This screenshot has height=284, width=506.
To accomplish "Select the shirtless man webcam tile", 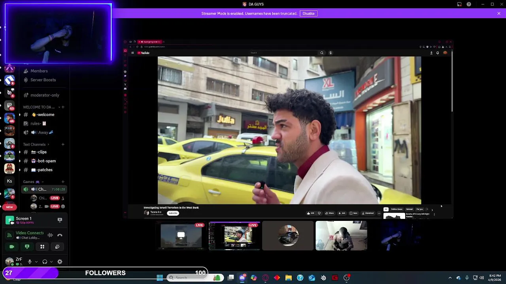I will click(x=341, y=235).
